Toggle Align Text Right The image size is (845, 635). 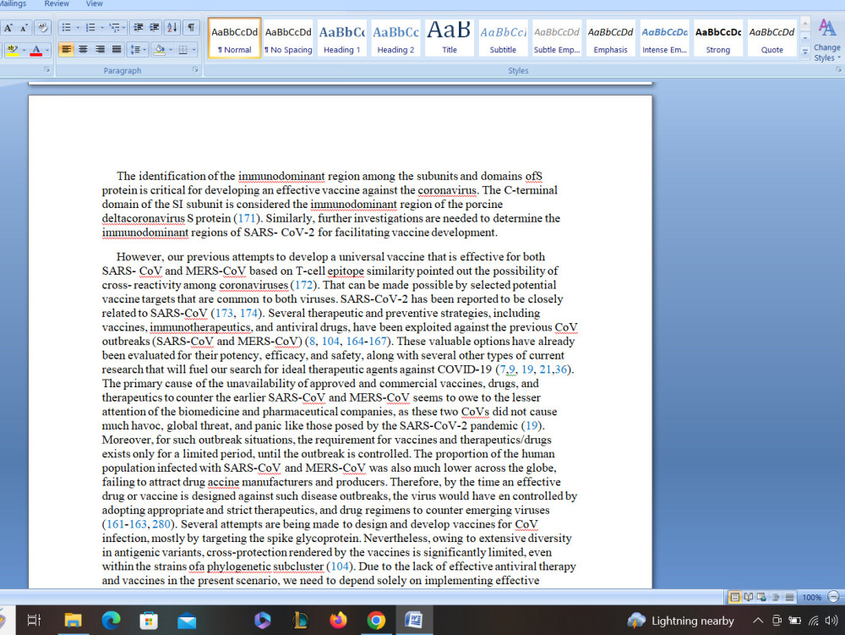(100, 50)
